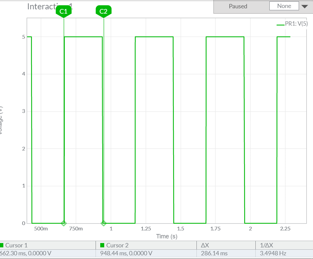Click the green square beside Cursor 1
The image size is (313, 259).
[2, 245]
